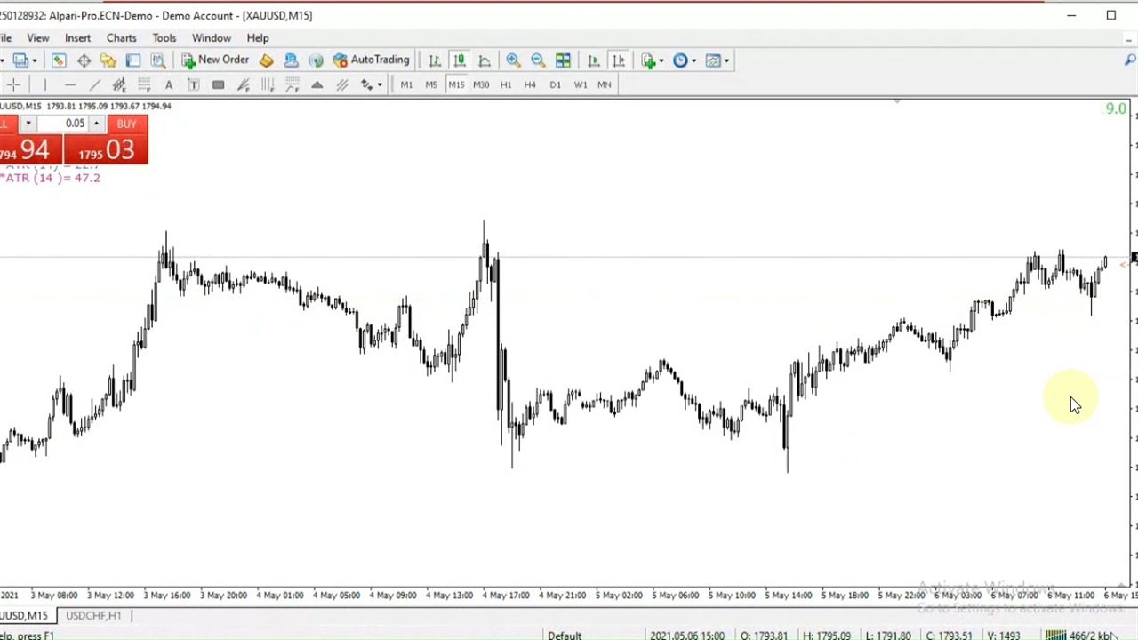Open the Navigator panel star-folder icon
1138x640 pixels.
[108, 60]
